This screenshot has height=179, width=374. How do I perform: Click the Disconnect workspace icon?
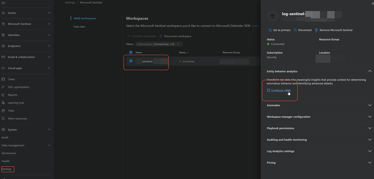[161, 36]
